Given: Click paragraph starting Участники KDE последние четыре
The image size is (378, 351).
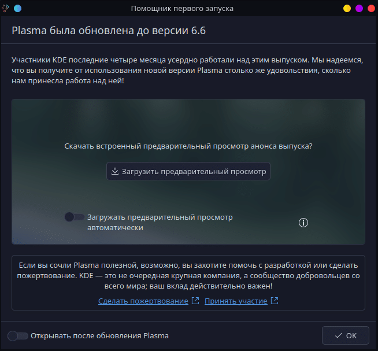Looking at the screenshot, I should 187,70.
